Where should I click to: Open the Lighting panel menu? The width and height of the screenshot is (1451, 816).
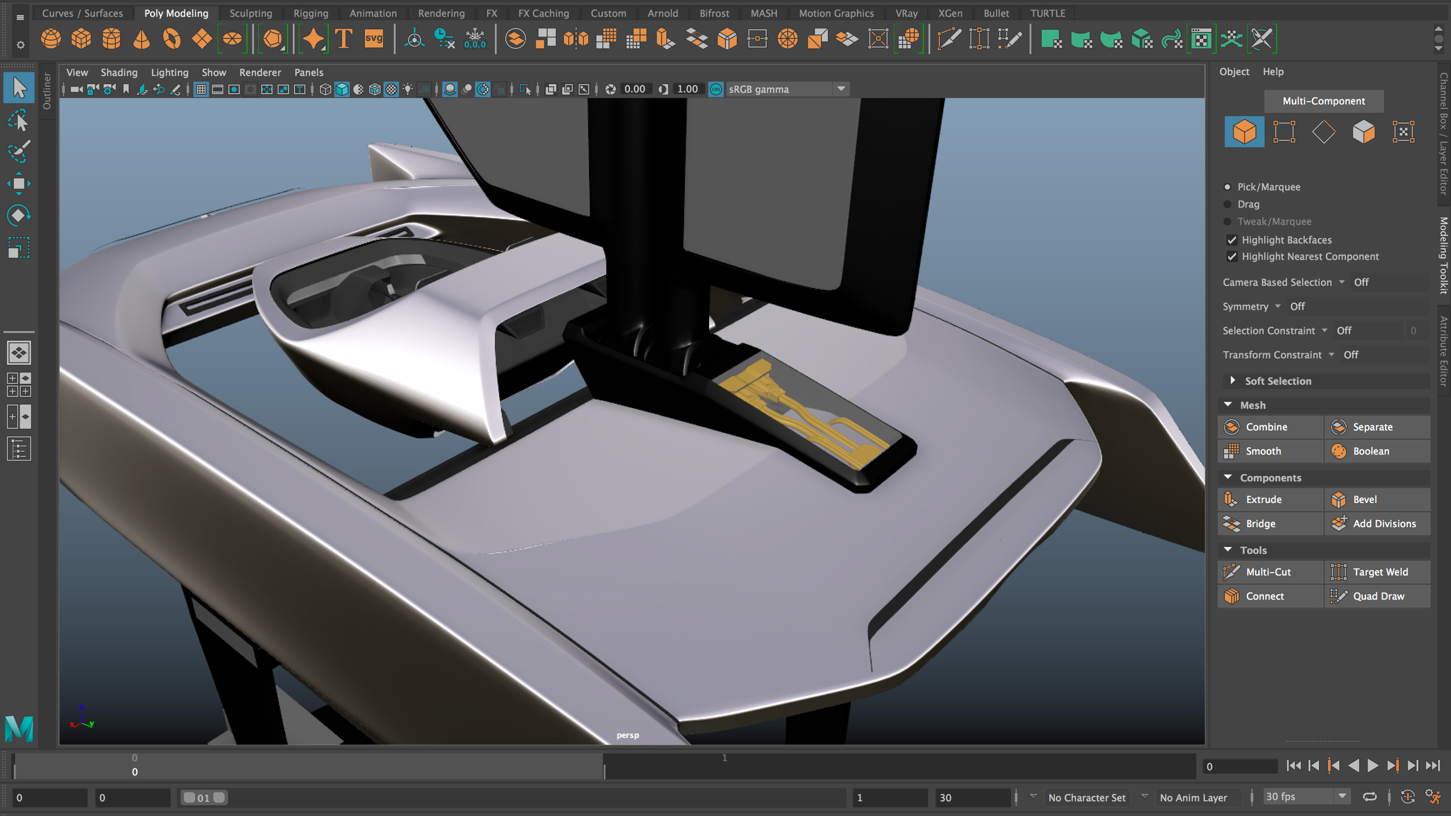tap(169, 73)
